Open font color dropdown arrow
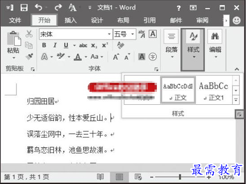Viewport: 246px width, 184px height. (86, 57)
